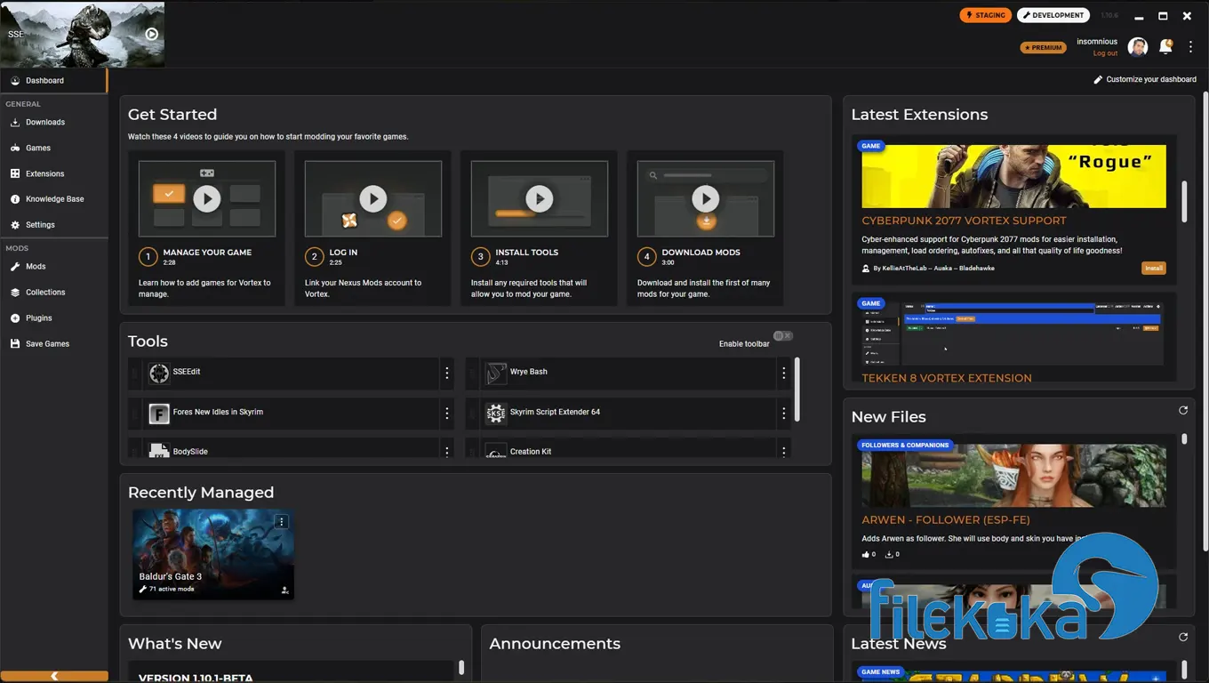
Task: Click the Wrye Bash tool icon
Action: [x=496, y=373]
